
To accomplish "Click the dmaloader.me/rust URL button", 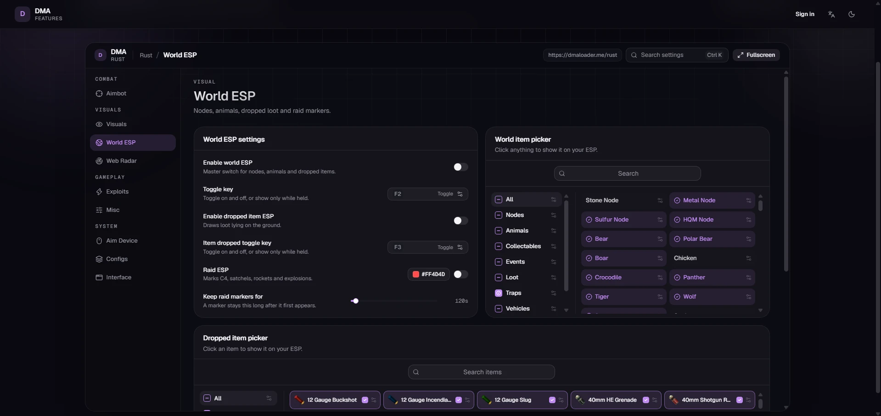I will [583, 55].
